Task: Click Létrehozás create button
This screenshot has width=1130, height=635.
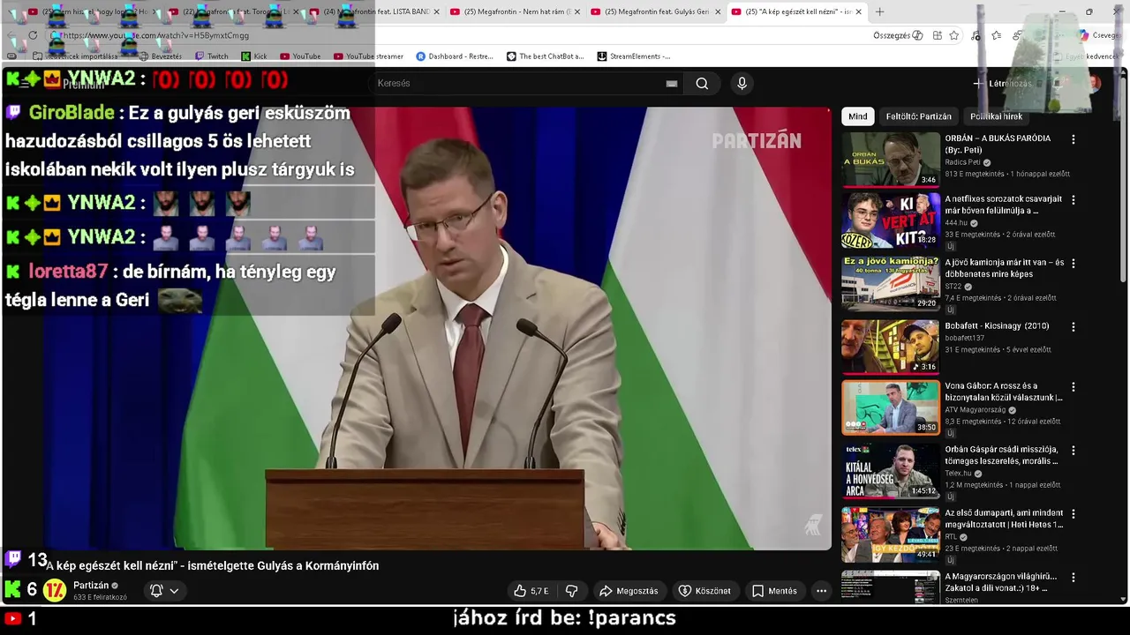Action: [x=1003, y=84]
